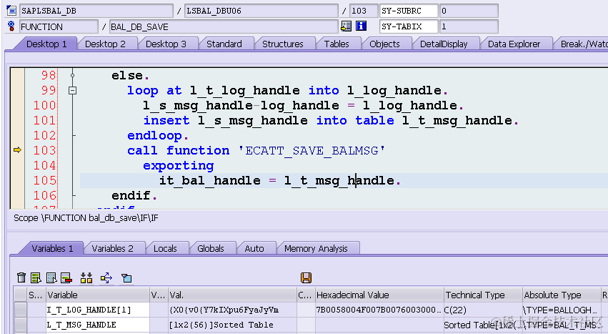Screen dimensions: 608x334
Task: Click the SY-SUBRC value 0 field
Action: [x=469, y=11]
